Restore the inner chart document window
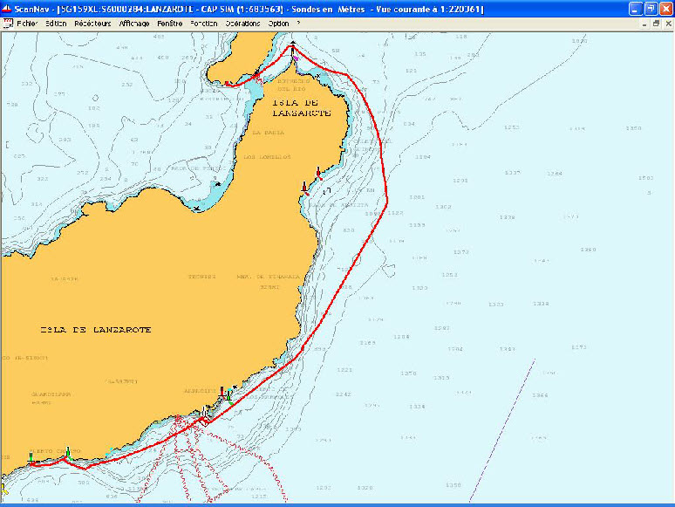The image size is (675, 507). 656,24
